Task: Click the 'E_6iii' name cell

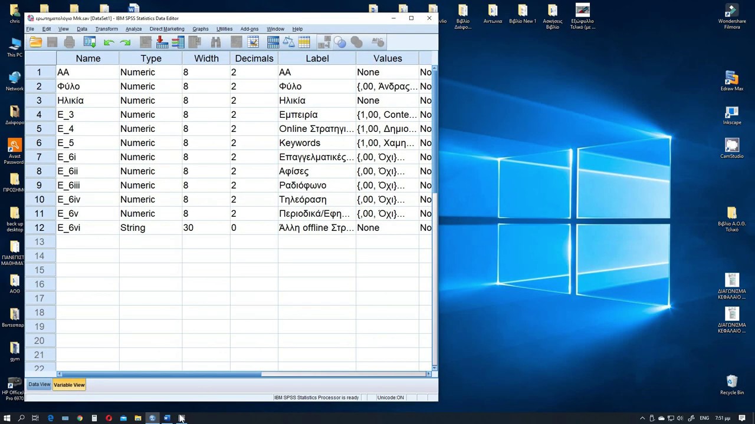Action: pyautogui.click(x=88, y=185)
